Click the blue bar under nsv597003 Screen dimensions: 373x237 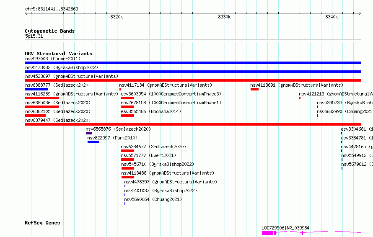[x=193, y=63]
